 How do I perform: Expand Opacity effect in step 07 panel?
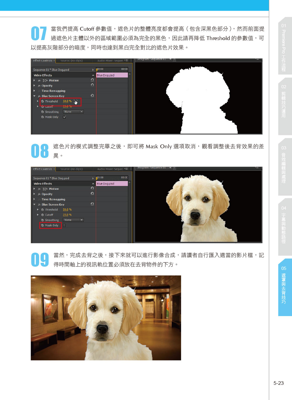[x=34, y=86]
